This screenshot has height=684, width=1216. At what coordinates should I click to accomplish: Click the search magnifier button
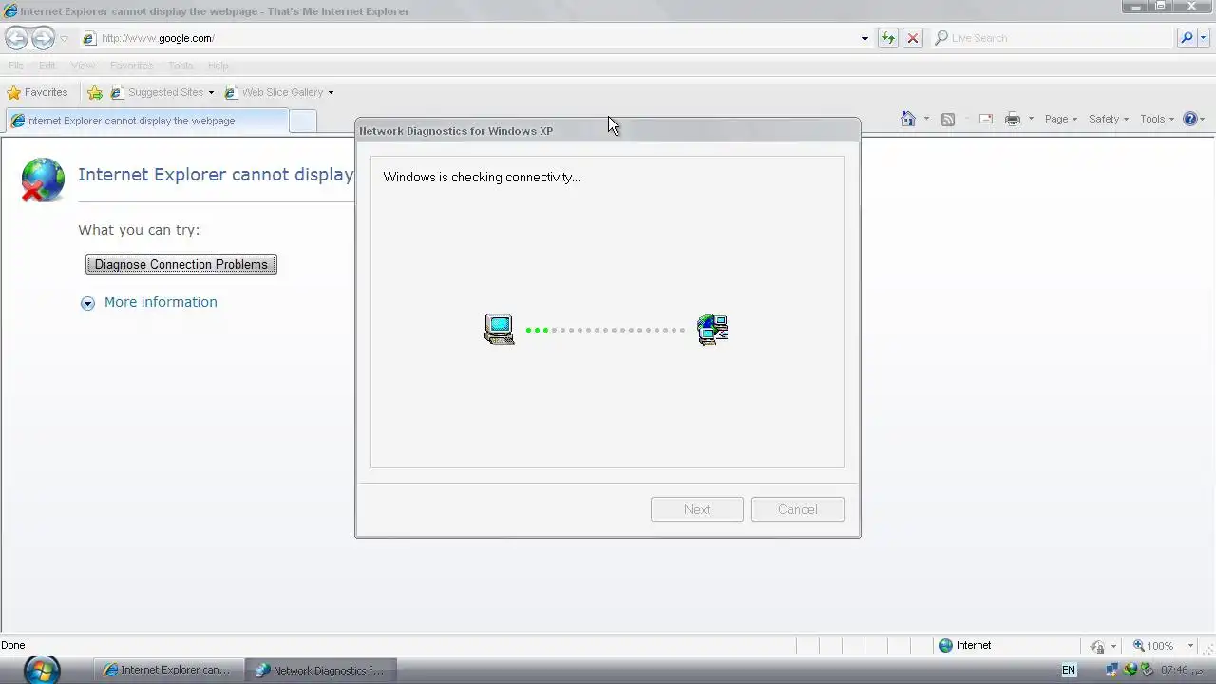(1187, 38)
